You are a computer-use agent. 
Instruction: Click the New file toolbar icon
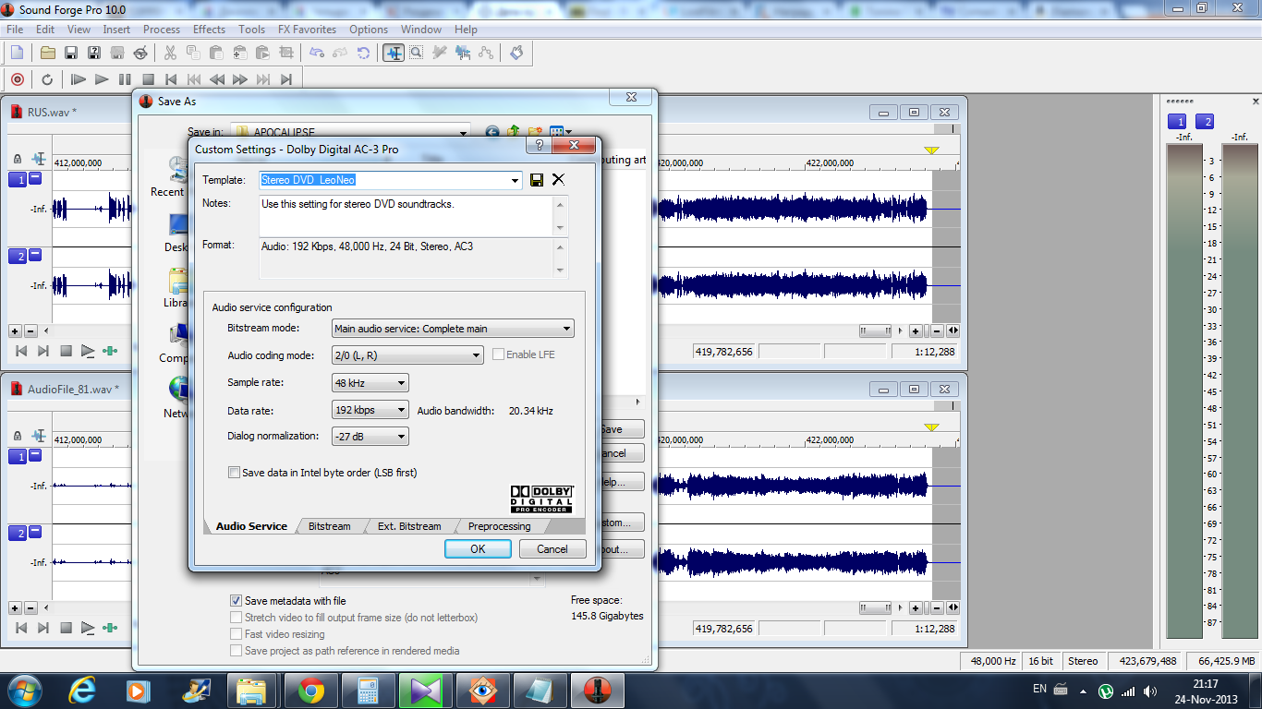pyautogui.click(x=17, y=53)
